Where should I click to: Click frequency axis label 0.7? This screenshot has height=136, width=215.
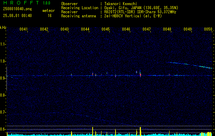[x=2, y=112]
